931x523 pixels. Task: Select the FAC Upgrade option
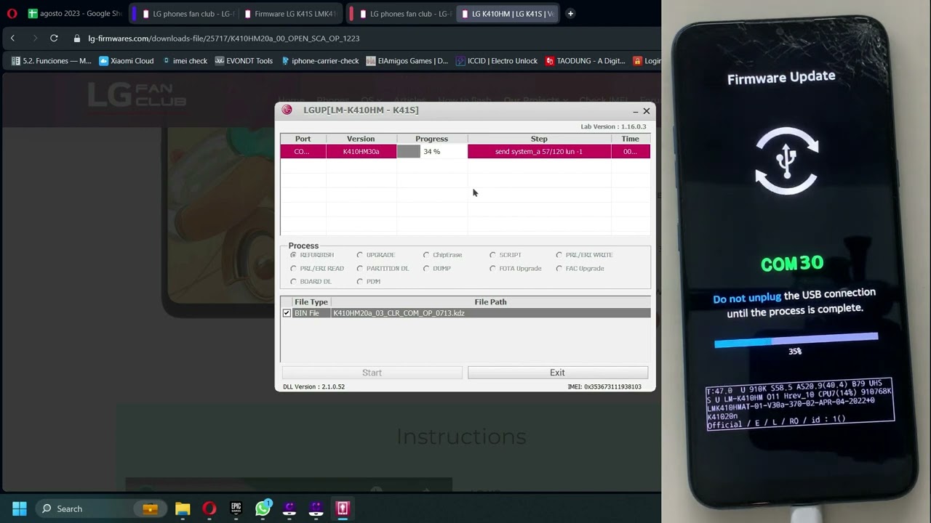pyautogui.click(x=580, y=268)
